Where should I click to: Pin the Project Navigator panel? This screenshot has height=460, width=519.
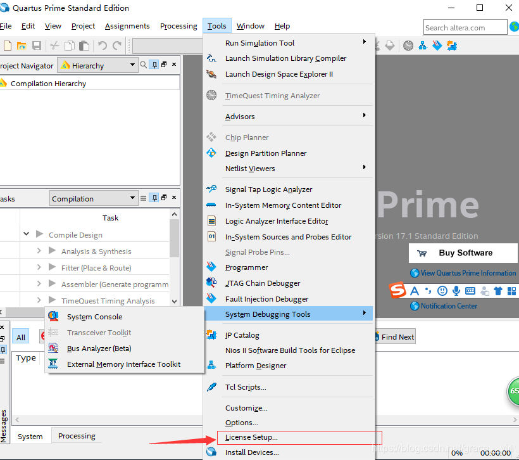[x=154, y=65]
